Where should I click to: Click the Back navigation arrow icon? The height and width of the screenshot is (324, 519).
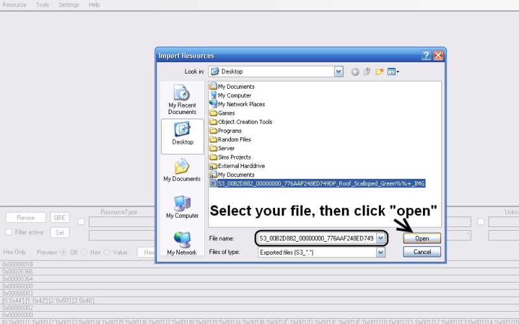356,72
